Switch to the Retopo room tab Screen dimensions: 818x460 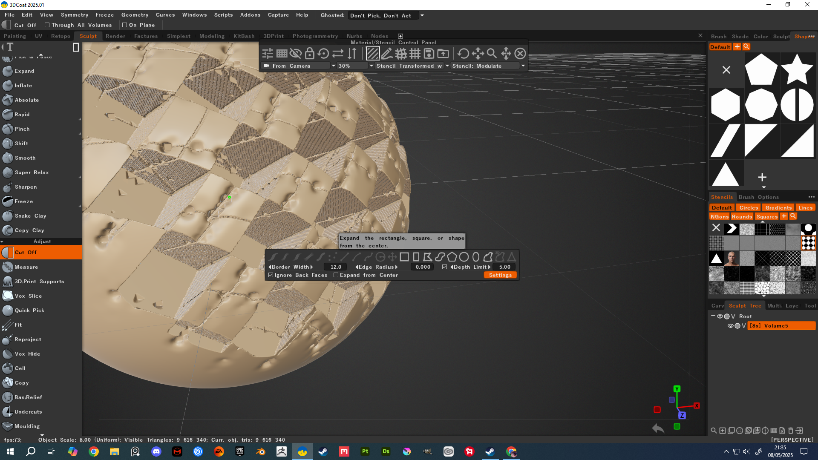60,36
